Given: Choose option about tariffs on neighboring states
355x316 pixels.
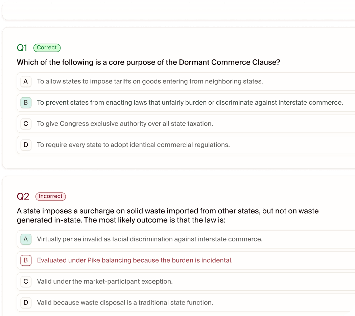Looking at the screenshot, I should (186, 81).
